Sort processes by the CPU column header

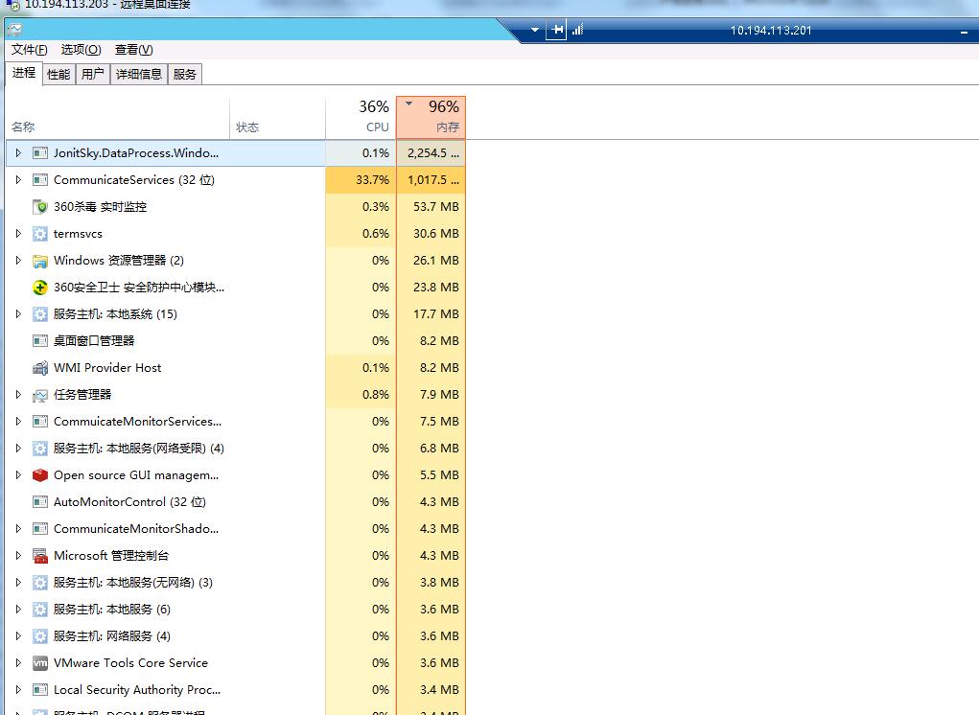point(361,119)
